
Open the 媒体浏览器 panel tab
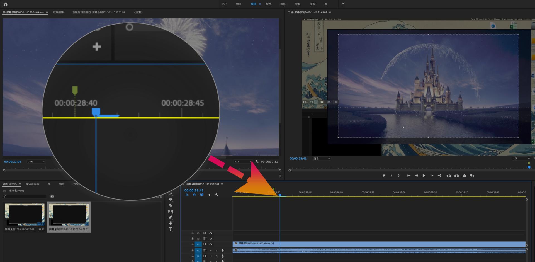32,184
